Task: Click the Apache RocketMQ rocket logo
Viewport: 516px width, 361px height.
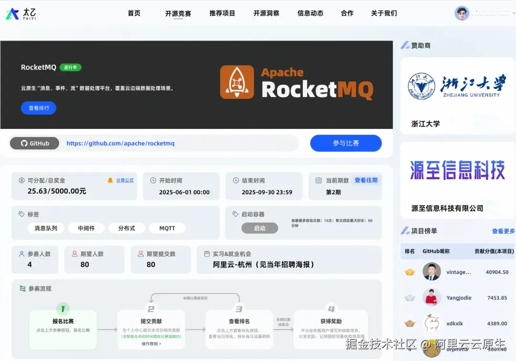Action: tap(237, 82)
